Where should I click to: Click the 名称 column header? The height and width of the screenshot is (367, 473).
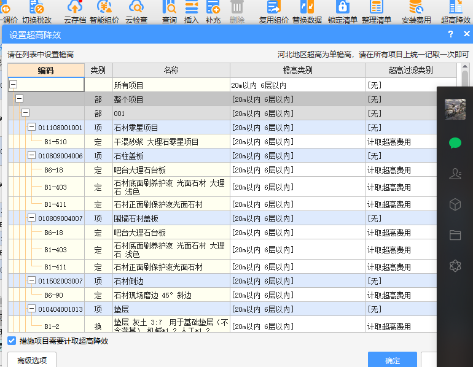tap(171, 70)
